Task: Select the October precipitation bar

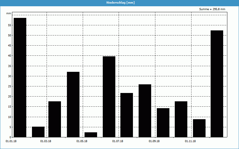Action: click(x=181, y=119)
